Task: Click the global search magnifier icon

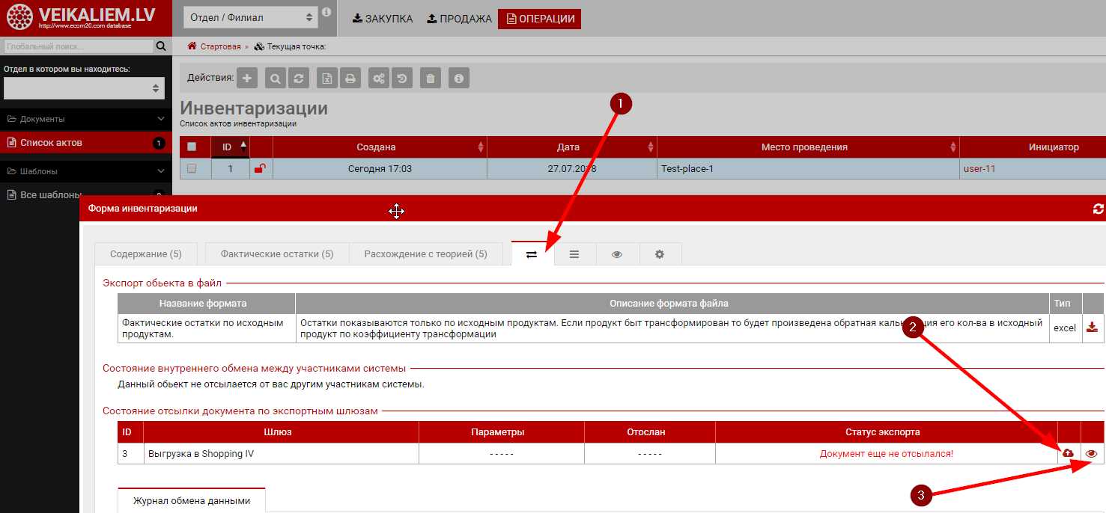Action: pos(160,46)
